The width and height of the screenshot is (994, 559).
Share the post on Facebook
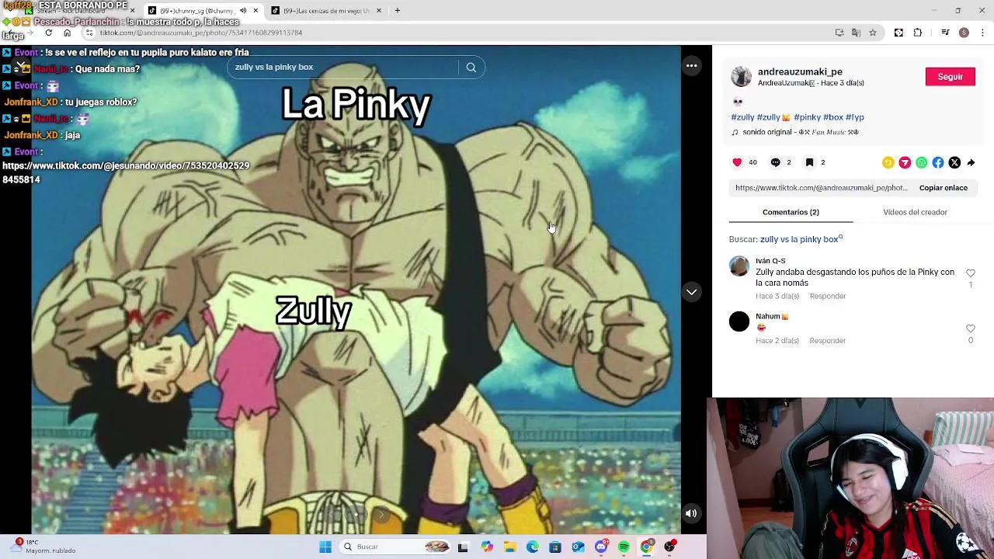coord(938,162)
